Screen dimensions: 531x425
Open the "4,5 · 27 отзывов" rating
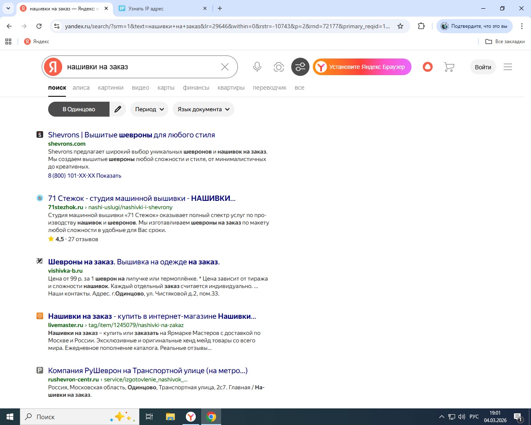click(x=73, y=239)
